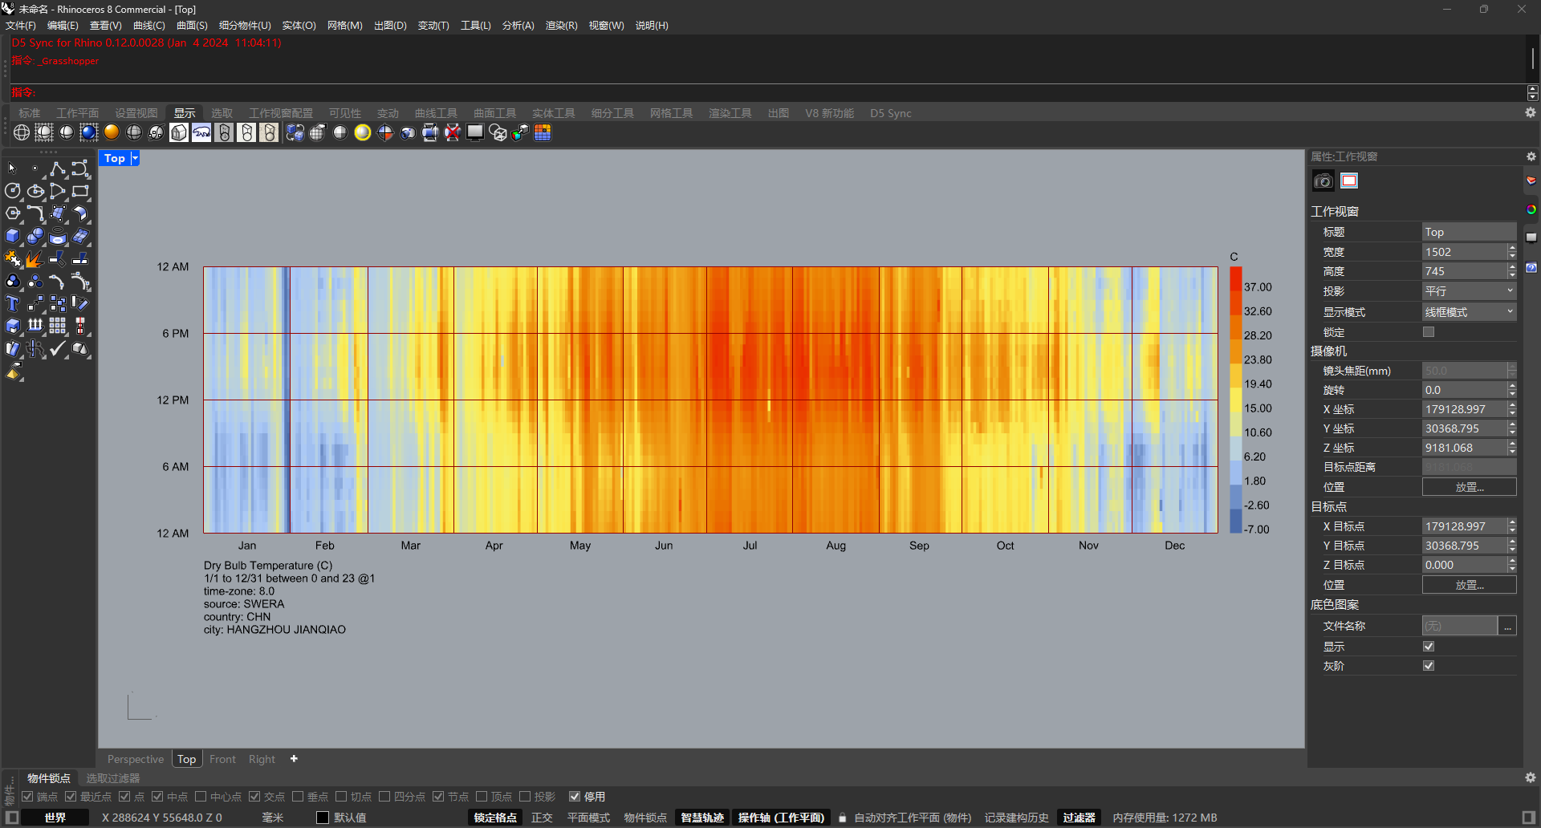Viewport: 1541px width, 828px height.
Task: Toggle the 中点 midpoint snap checkbox
Action: click(157, 797)
